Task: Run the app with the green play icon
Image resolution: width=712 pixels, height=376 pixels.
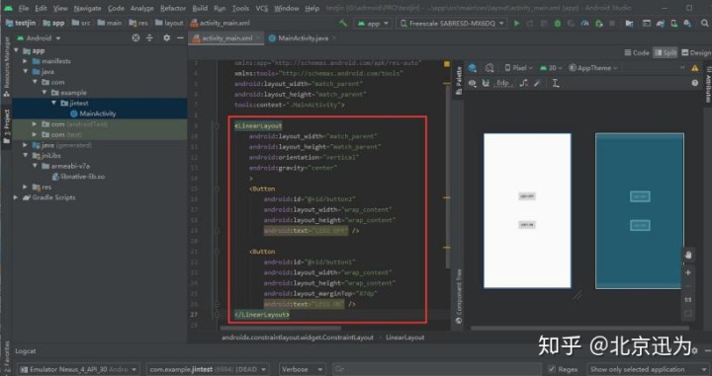Action: [517, 23]
